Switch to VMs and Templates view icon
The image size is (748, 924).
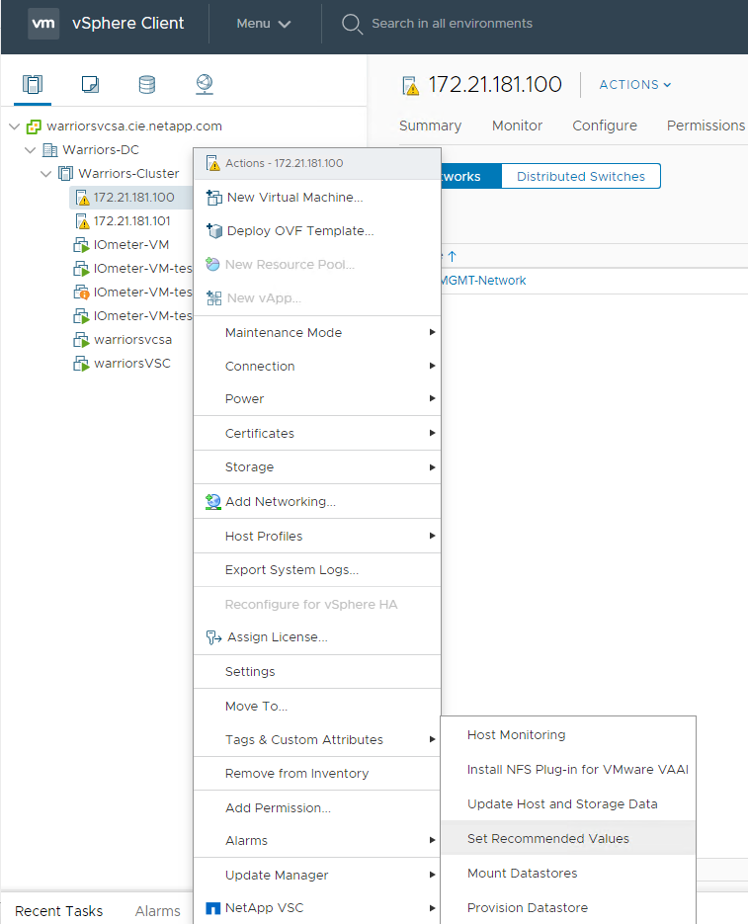click(x=90, y=85)
